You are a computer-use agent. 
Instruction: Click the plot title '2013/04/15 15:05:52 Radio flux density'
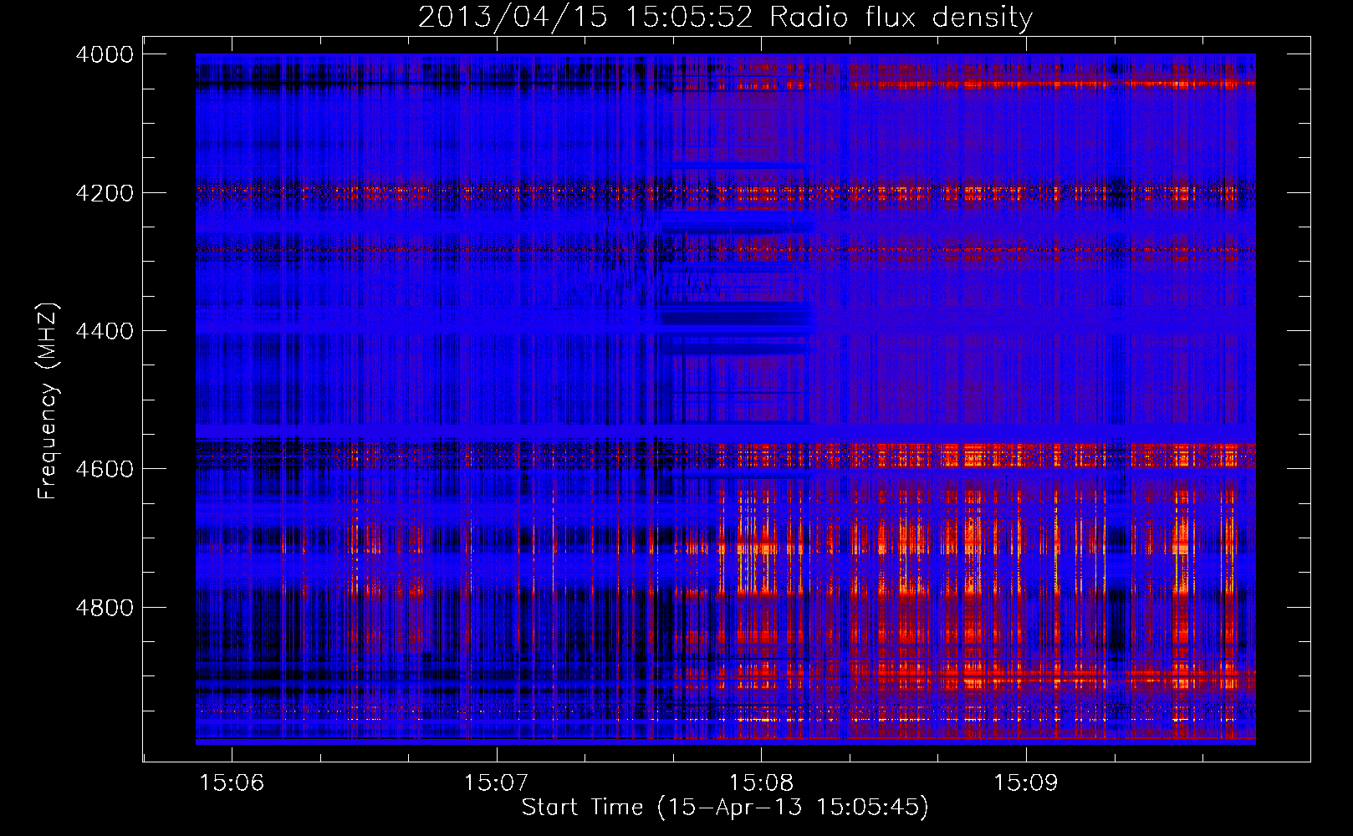725,18
